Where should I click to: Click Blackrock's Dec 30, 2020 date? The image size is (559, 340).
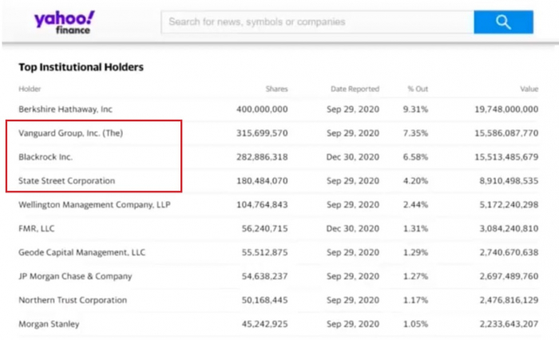(353, 156)
